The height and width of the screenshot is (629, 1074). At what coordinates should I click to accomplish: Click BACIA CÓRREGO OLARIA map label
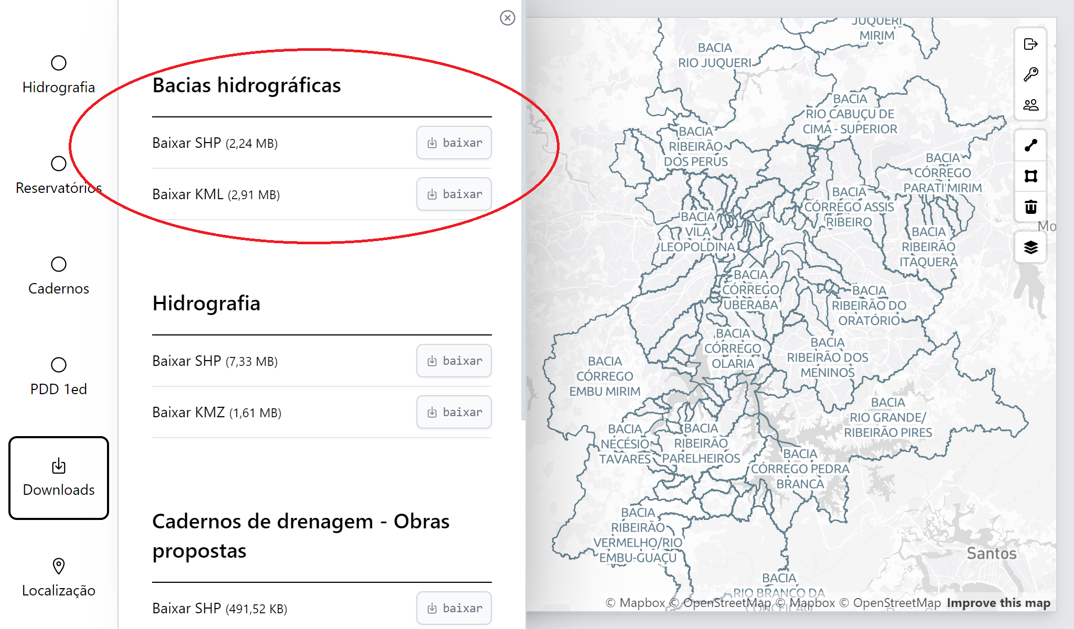coord(733,349)
